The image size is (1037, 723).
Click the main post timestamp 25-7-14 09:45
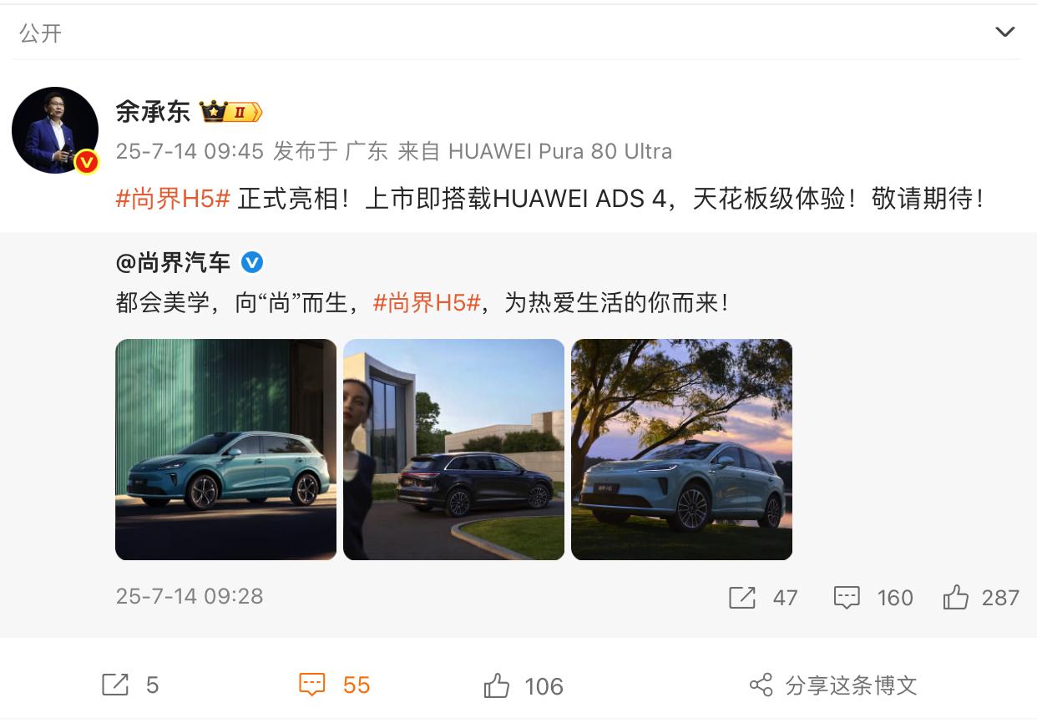(190, 151)
